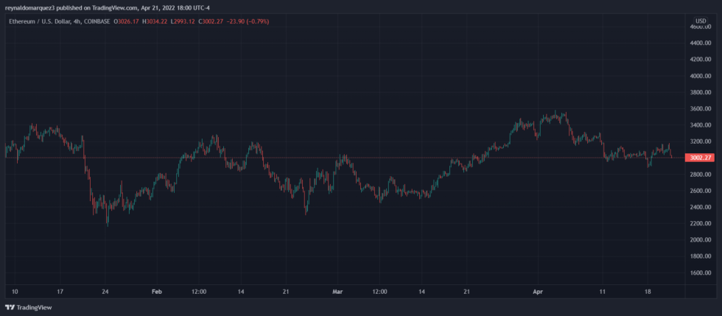The height and width of the screenshot is (316, 722).
Task: Click the change value −23.90 (−0.79%)
Action: (x=248, y=21)
